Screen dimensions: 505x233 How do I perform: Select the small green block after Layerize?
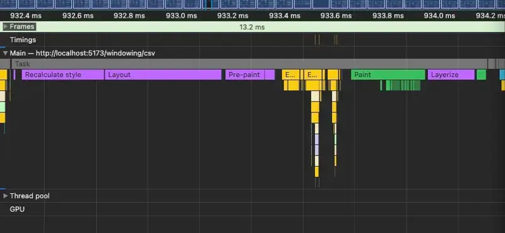tap(481, 75)
